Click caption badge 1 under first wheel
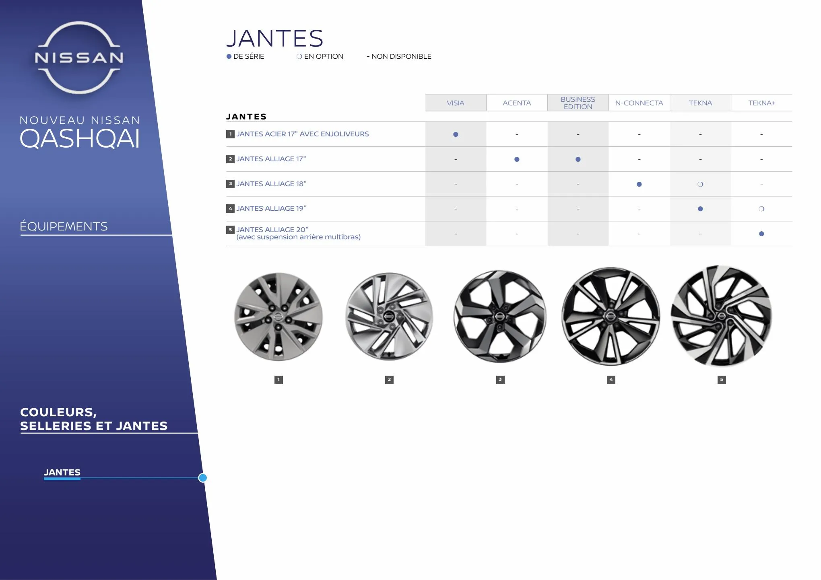 coord(278,380)
